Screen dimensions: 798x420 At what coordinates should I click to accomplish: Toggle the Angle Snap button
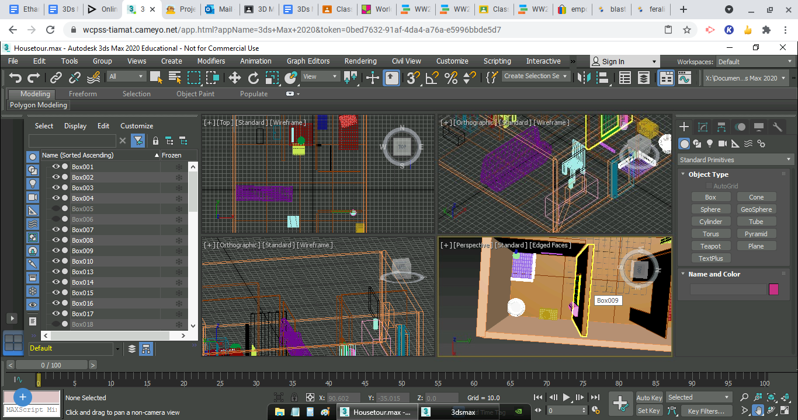click(432, 78)
